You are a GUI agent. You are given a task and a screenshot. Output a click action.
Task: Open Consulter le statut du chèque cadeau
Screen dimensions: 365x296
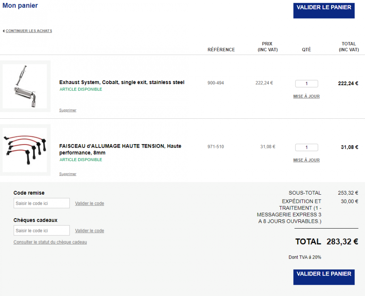coord(50,242)
